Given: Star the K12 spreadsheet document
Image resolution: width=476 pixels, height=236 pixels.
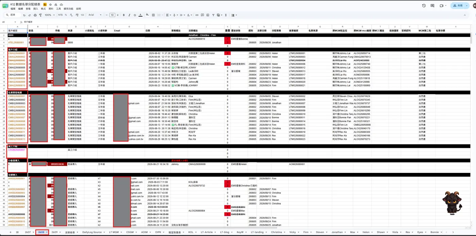Looking at the screenshot, I should pos(50,4).
